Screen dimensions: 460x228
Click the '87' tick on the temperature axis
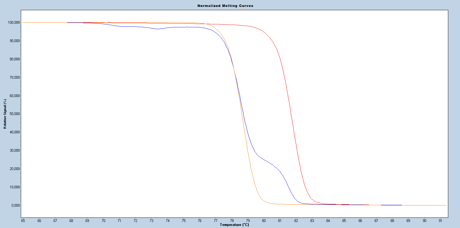376,221
